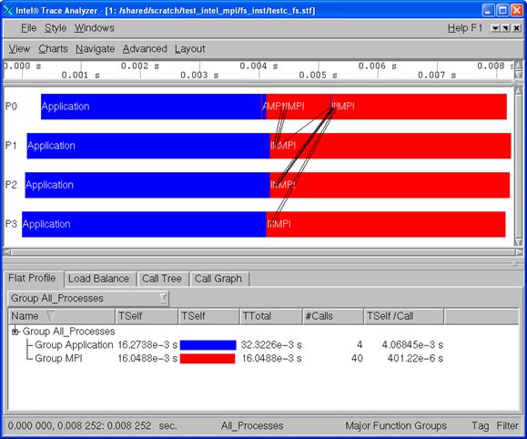Image resolution: width=527 pixels, height=439 pixels.
Task: Click first TSelf column header
Action: (x=147, y=316)
